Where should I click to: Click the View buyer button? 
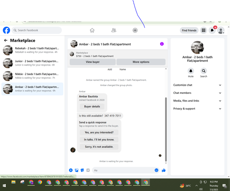[x=92, y=62]
